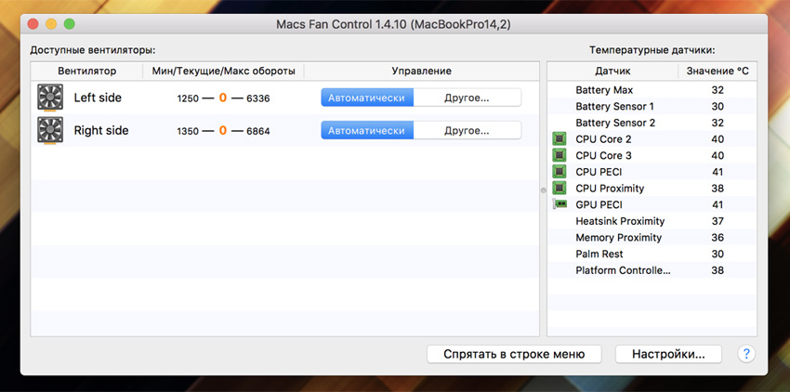790x392 pixels.
Task: Open help with the question mark button
Action: click(x=745, y=354)
